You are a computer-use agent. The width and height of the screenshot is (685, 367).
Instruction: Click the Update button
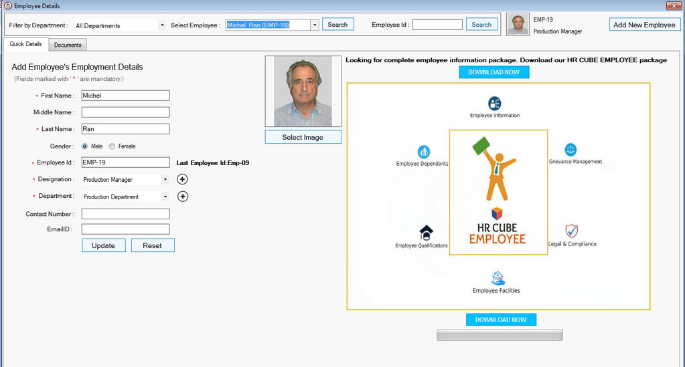[x=104, y=245]
